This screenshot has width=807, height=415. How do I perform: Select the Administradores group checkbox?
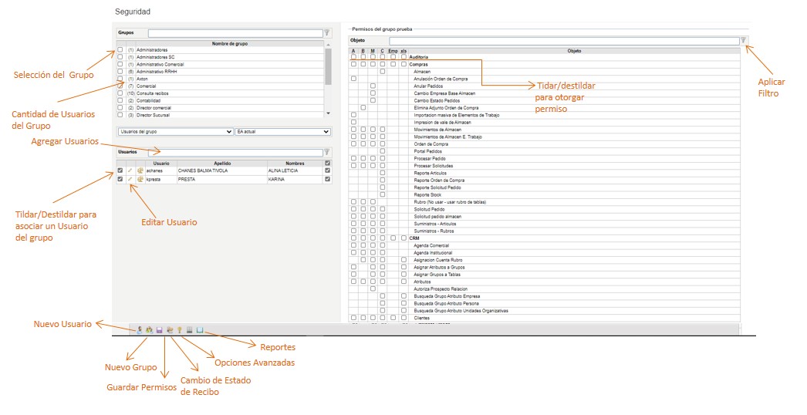(120, 50)
